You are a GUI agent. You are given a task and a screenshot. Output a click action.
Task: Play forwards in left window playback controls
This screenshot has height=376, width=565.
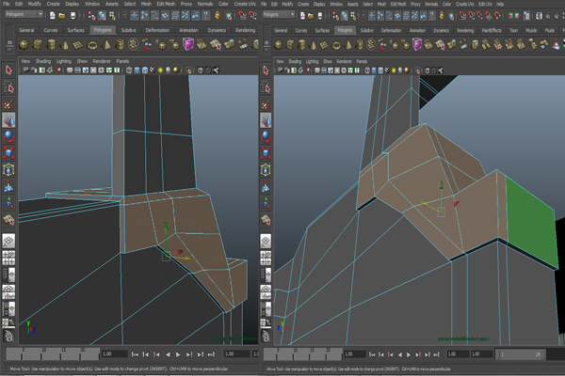178,354
